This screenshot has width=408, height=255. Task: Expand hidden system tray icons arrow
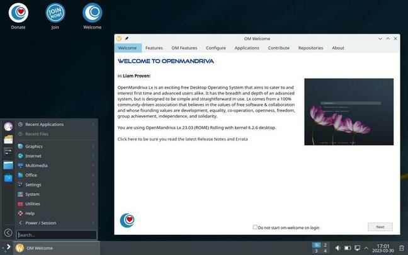click(x=366, y=248)
